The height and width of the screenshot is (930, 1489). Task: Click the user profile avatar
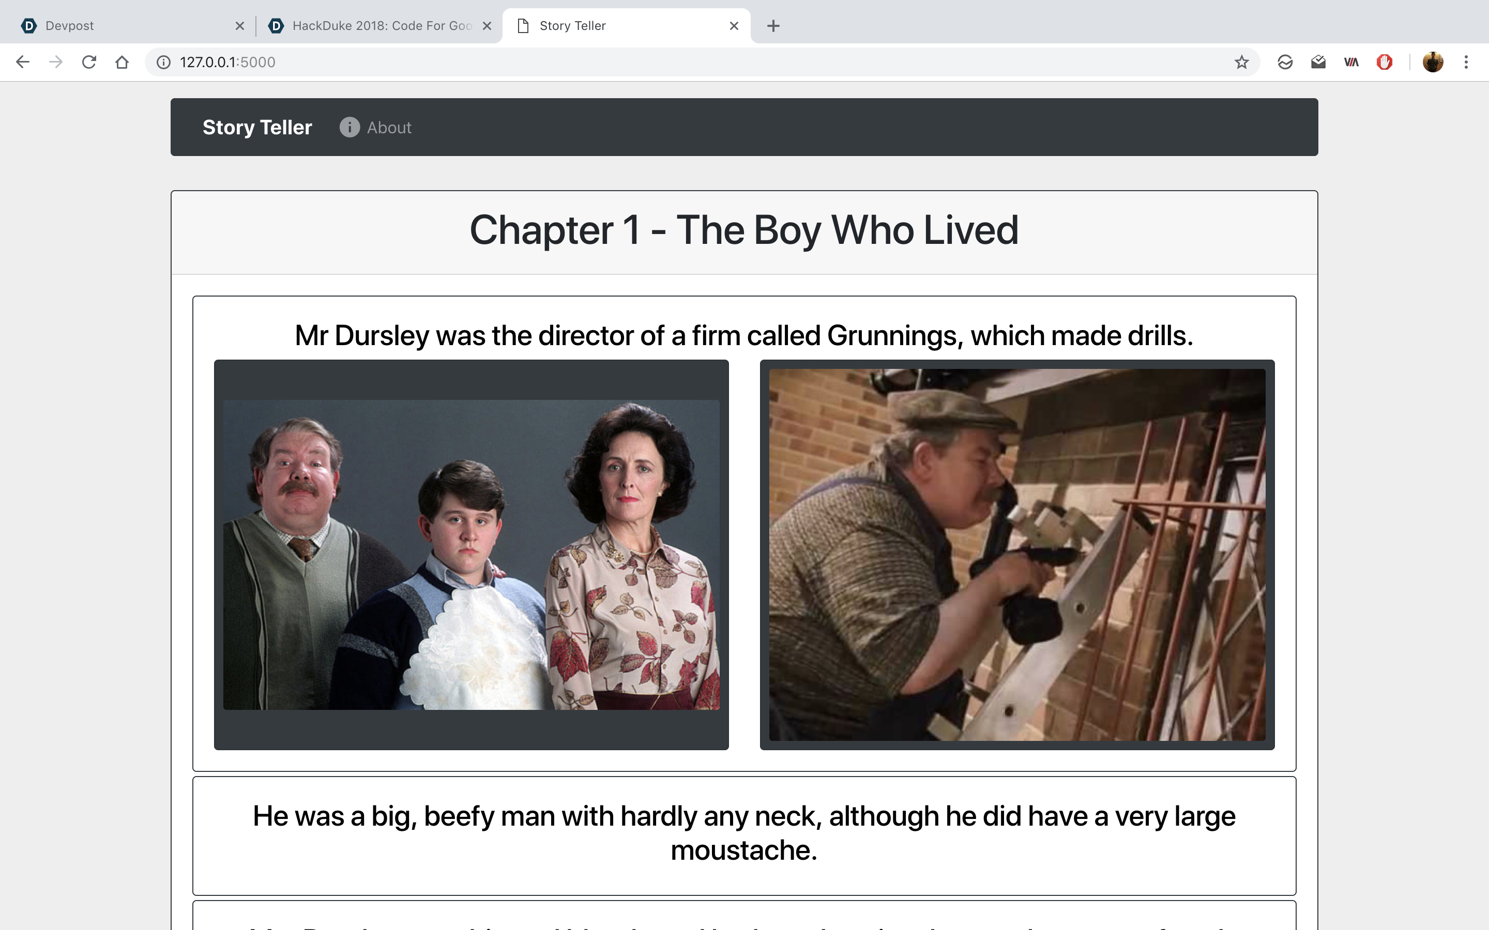coord(1433,62)
